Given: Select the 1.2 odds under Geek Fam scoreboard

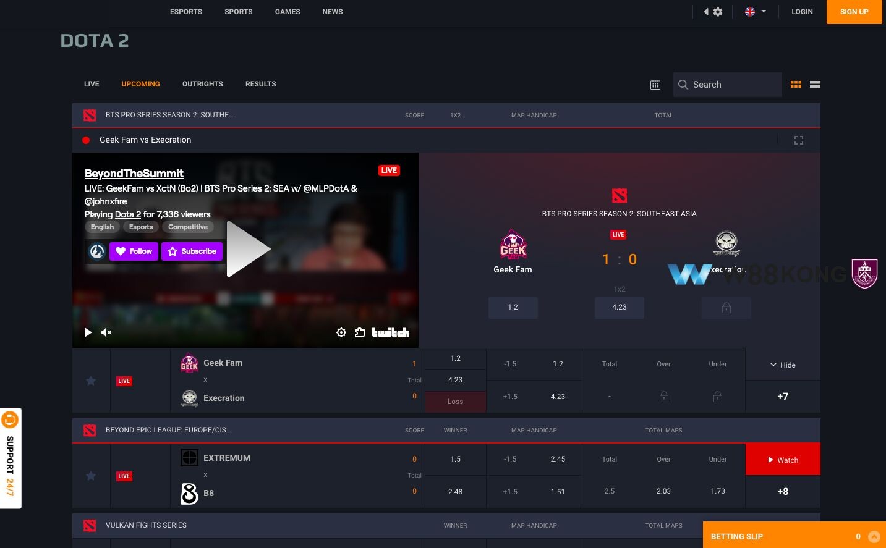Looking at the screenshot, I should [x=513, y=307].
